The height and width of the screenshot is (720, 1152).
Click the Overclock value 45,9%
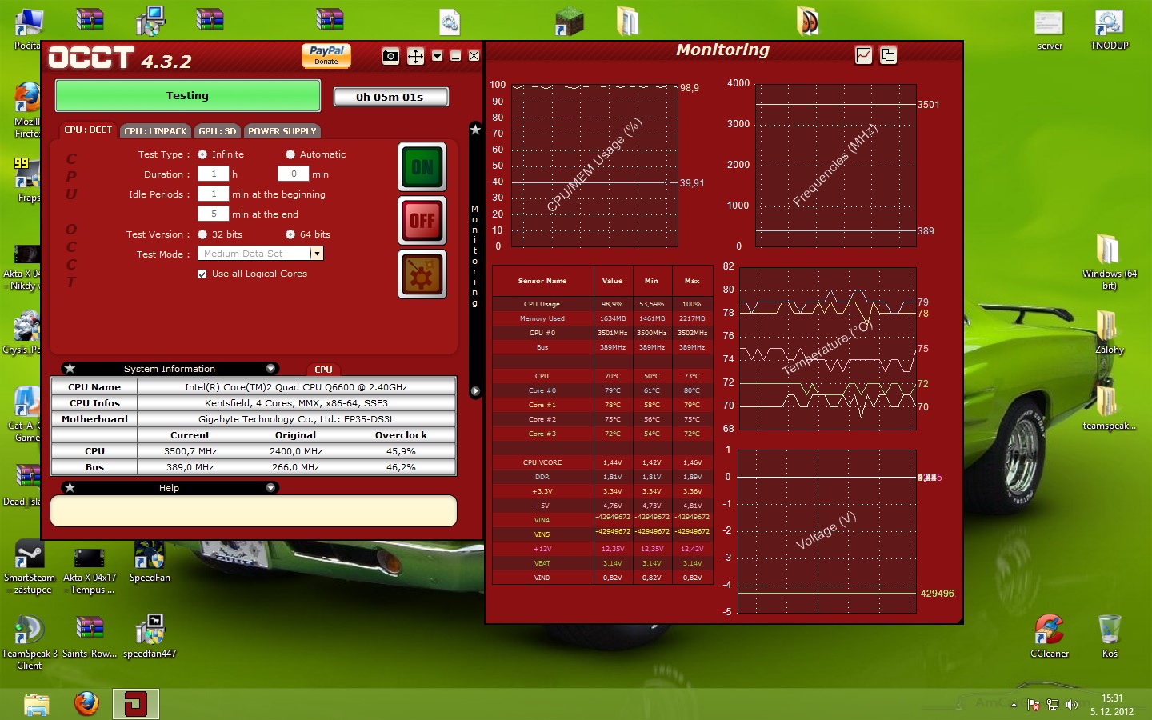401,451
